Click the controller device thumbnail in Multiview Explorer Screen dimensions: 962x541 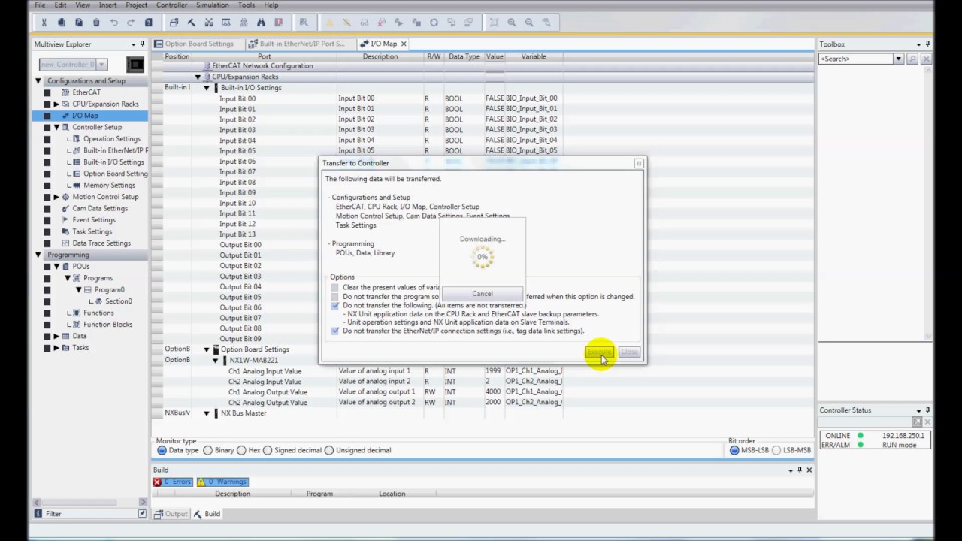click(x=135, y=65)
